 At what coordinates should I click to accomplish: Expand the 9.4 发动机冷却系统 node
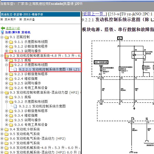(2, 129)
